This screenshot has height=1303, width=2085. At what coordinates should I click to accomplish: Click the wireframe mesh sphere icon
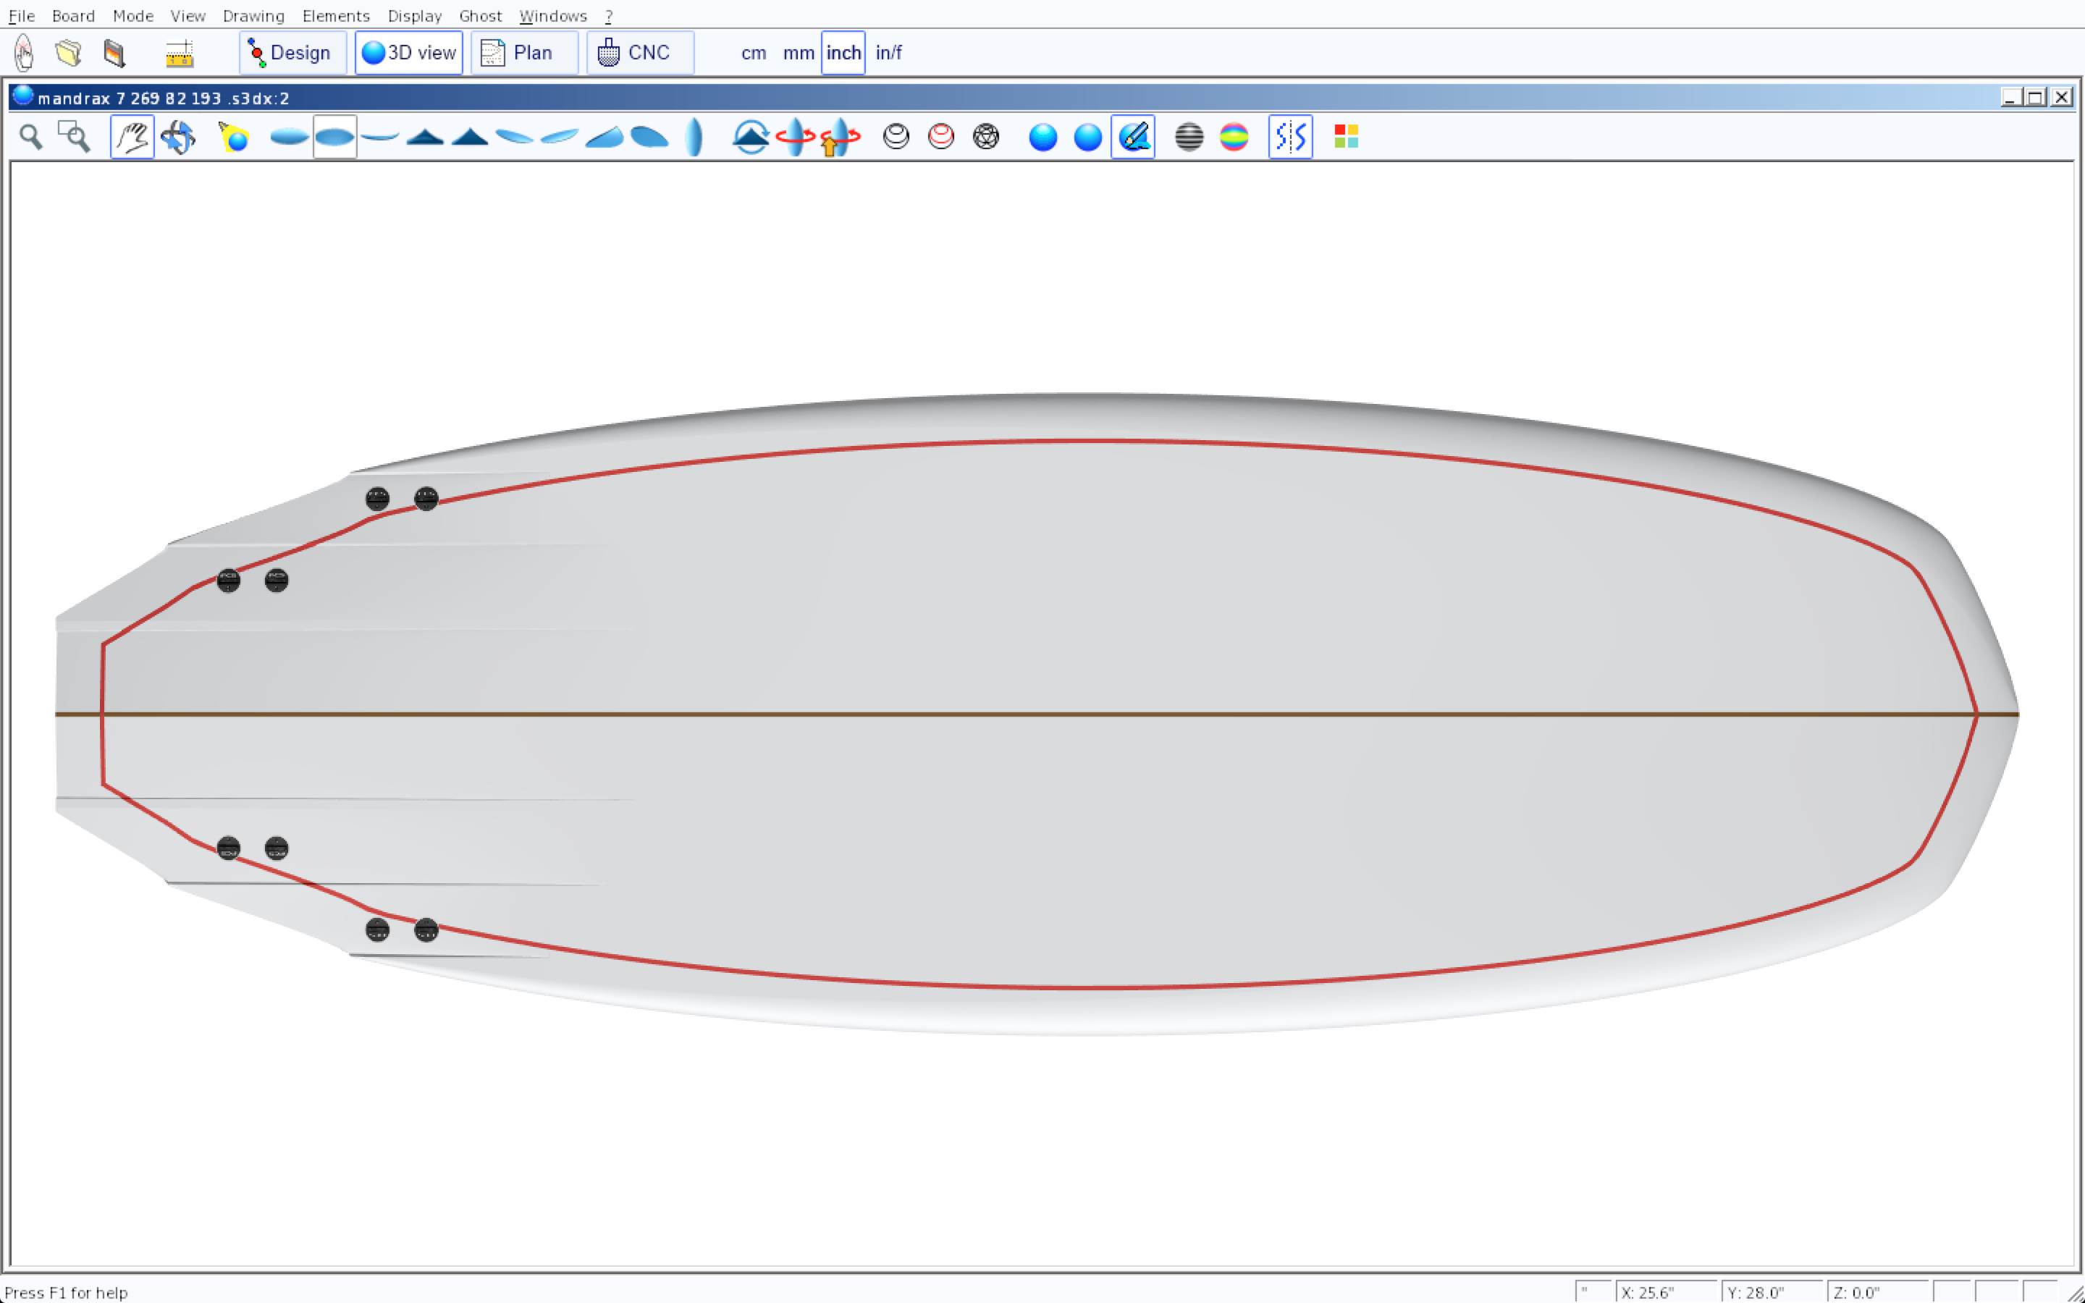[985, 137]
